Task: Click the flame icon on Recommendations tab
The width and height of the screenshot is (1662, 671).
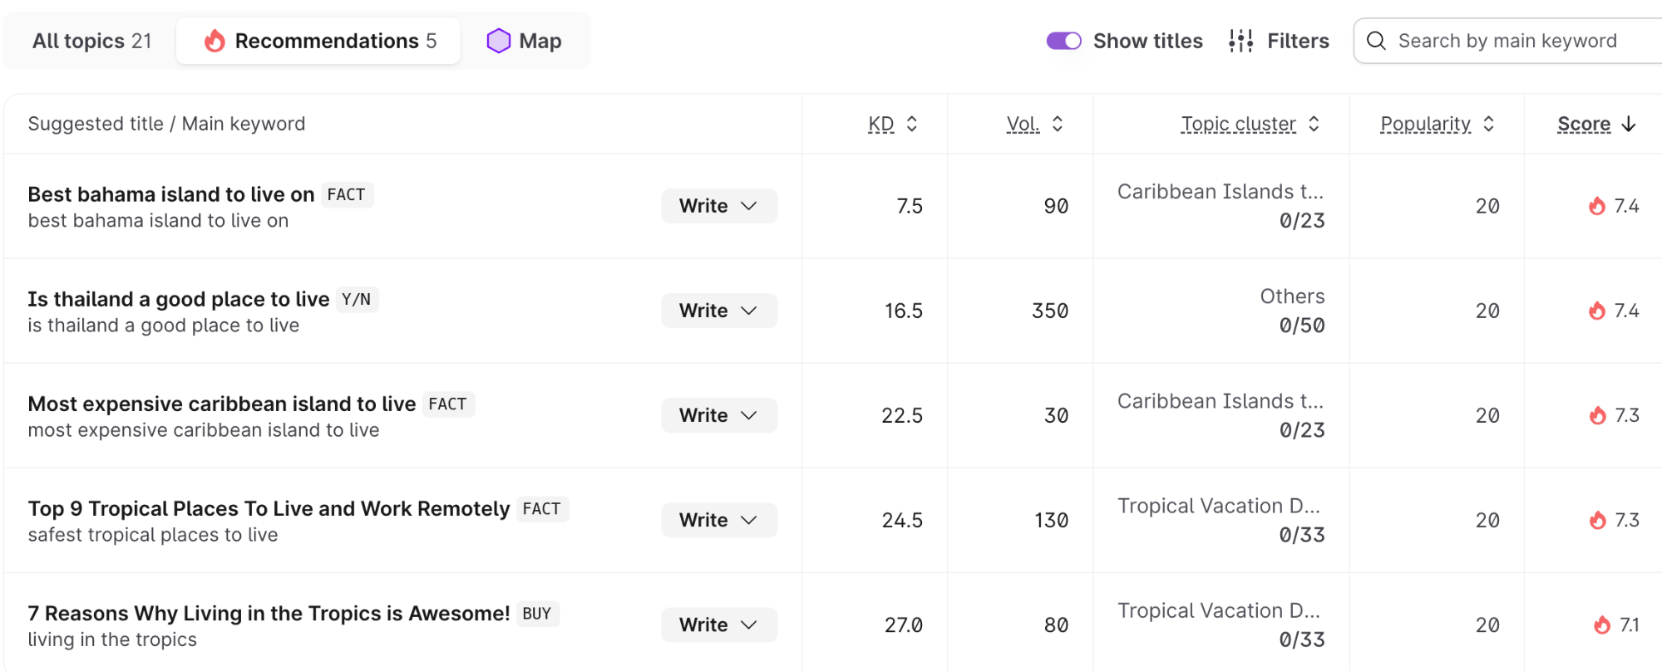Action: (215, 41)
